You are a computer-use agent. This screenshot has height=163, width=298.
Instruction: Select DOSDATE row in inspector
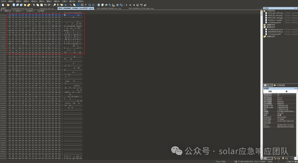pyautogui.click(x=280, y=117)
